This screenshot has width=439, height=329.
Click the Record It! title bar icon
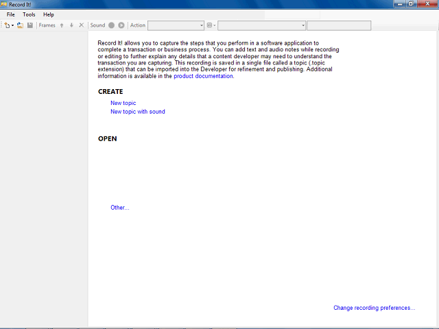click(x=3, y=4)
